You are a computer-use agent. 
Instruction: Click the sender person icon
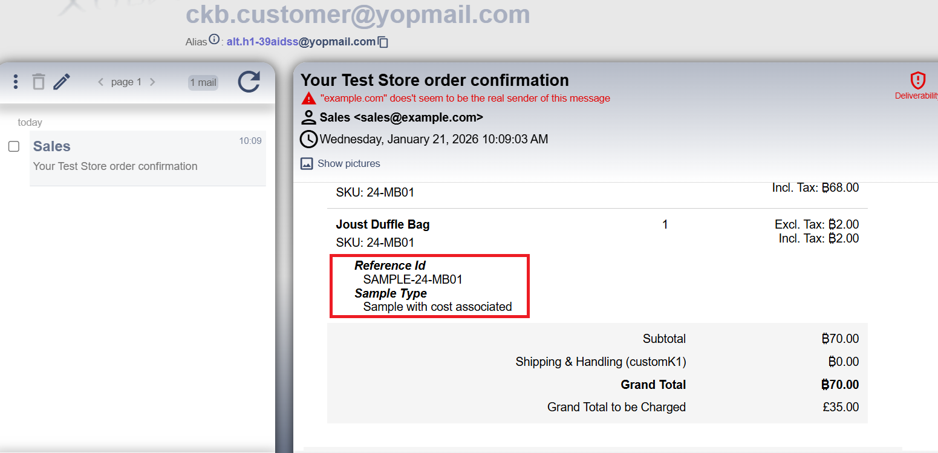(x=308, y=117)
